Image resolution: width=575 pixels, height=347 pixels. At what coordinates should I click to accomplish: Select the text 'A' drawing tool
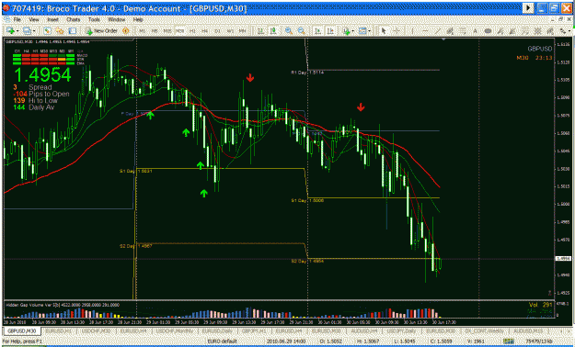click(x=476, y=31)
